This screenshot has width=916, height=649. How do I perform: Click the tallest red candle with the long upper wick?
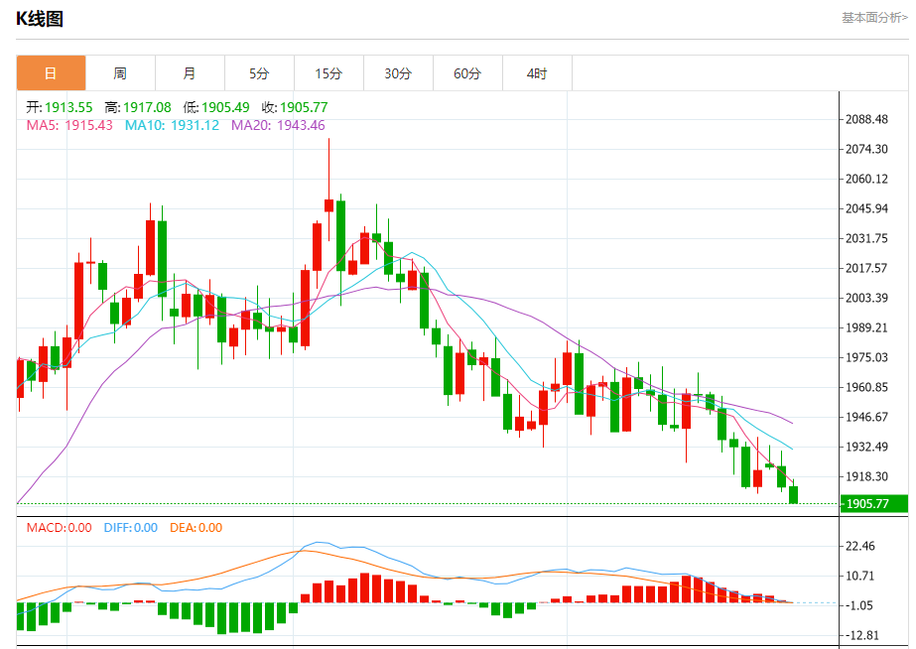point(328,205)
